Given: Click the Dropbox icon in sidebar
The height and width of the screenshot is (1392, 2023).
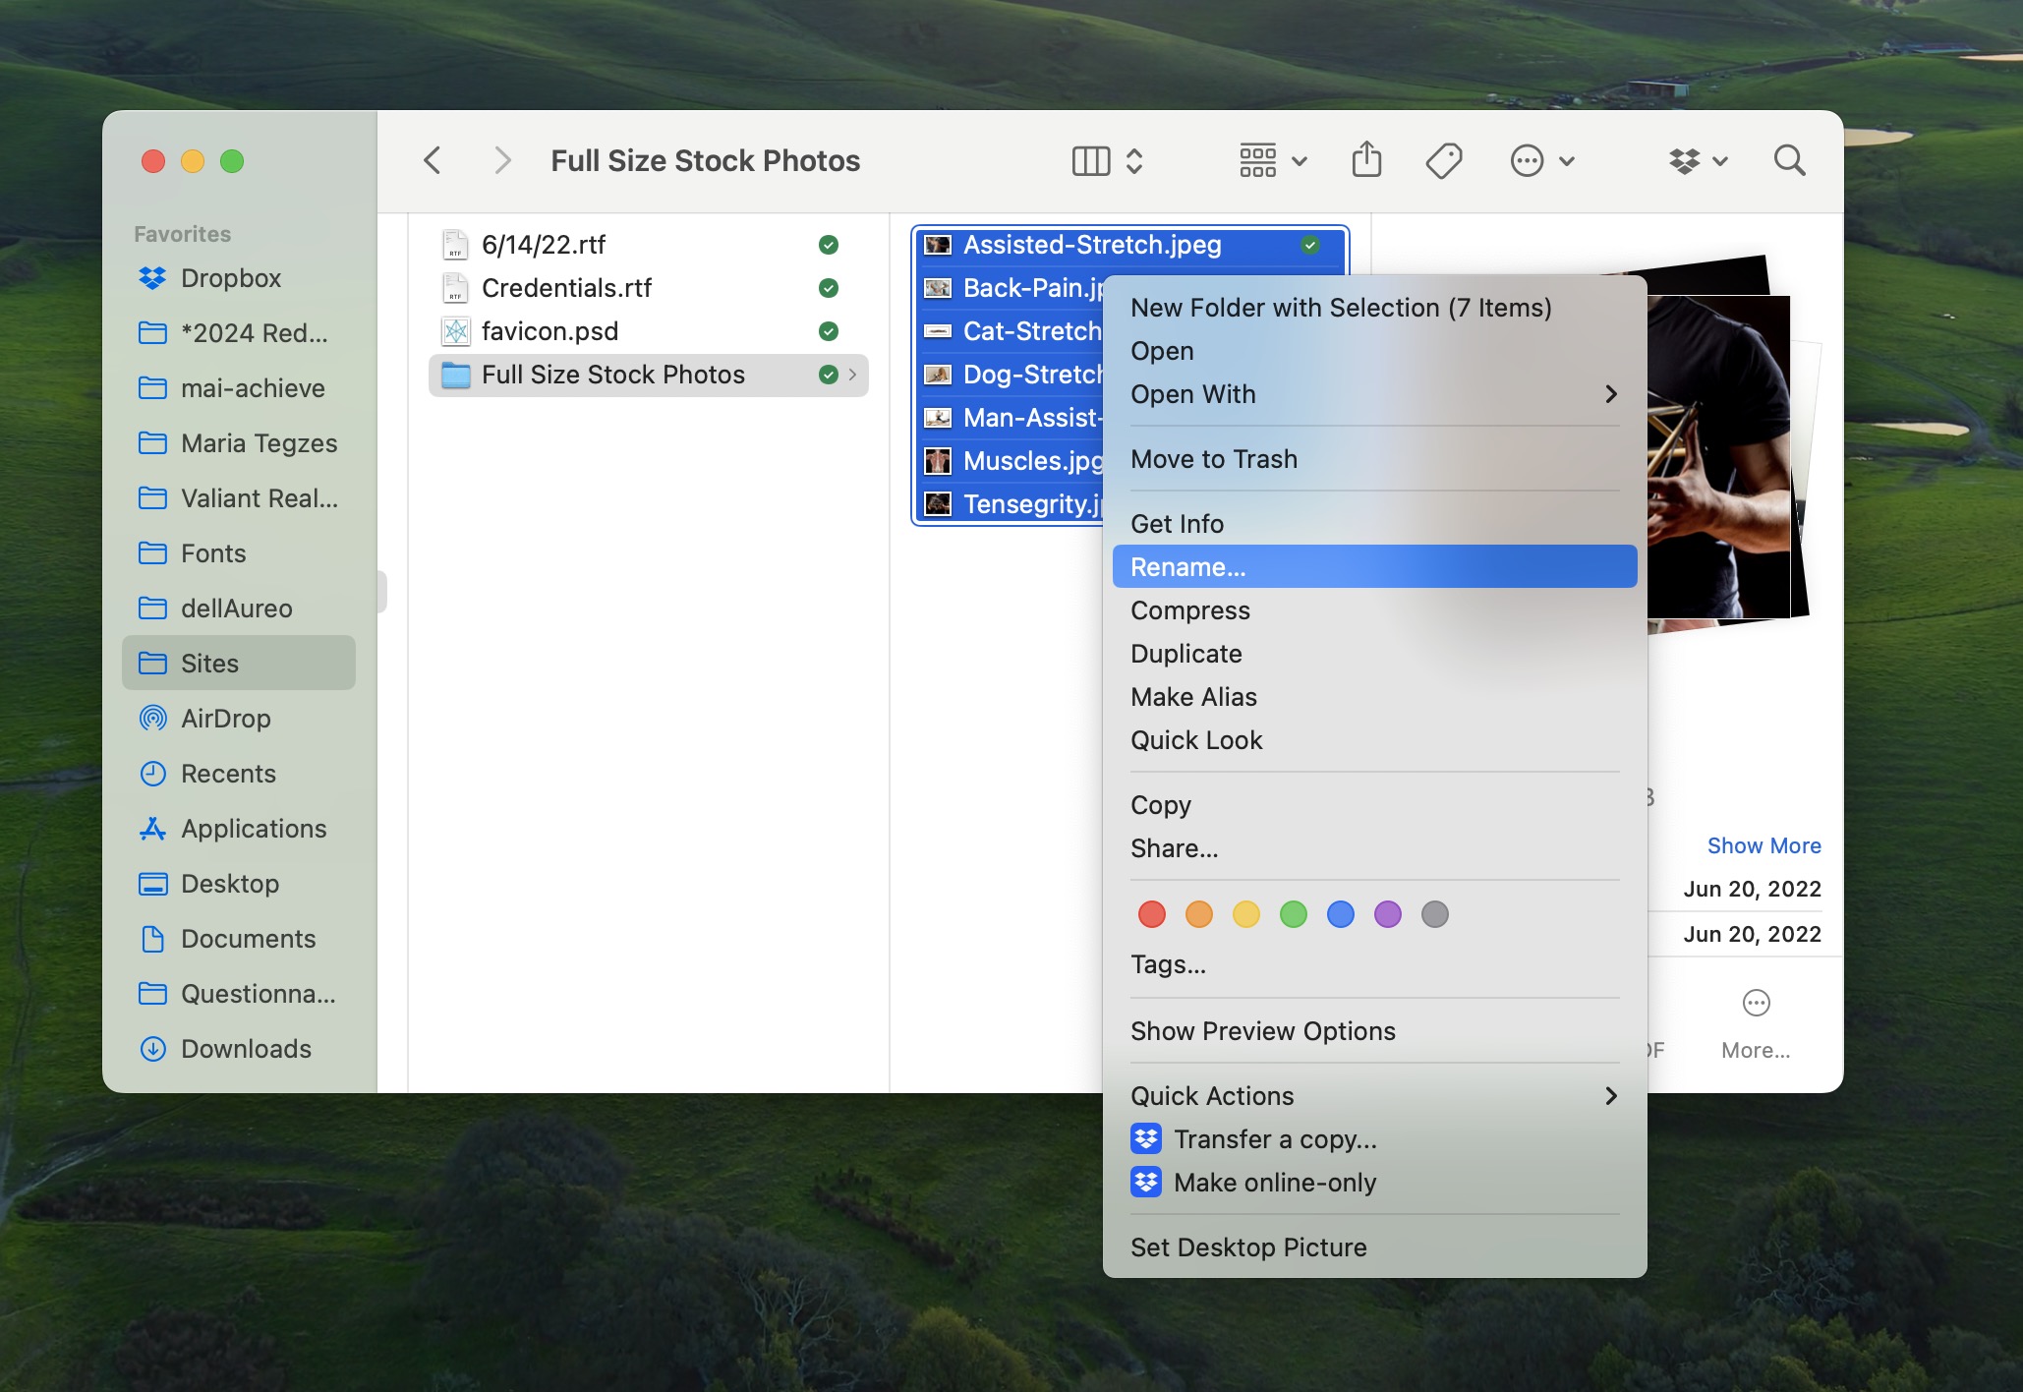Looking at the screenshot, I should pyautogui.click(x=153, y=277).
